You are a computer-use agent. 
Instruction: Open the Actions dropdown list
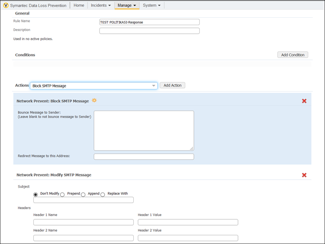pos(93,86)
